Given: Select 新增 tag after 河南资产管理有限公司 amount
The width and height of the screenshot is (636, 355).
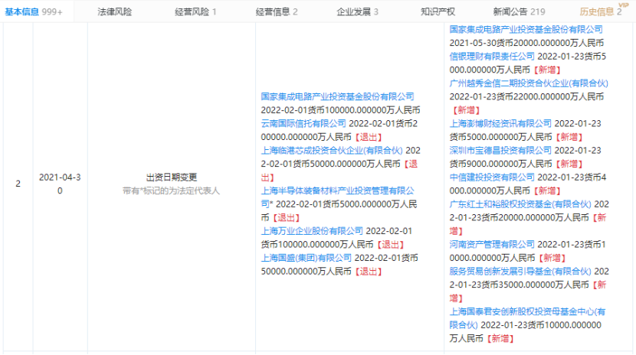Looking at the screenshot, I should [x=552, y=258].
